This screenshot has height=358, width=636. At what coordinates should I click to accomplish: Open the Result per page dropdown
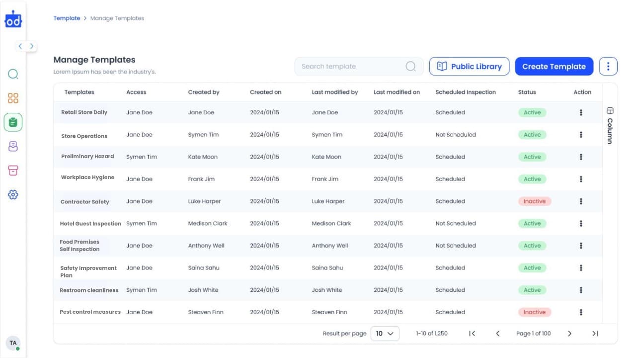point(385,334)
